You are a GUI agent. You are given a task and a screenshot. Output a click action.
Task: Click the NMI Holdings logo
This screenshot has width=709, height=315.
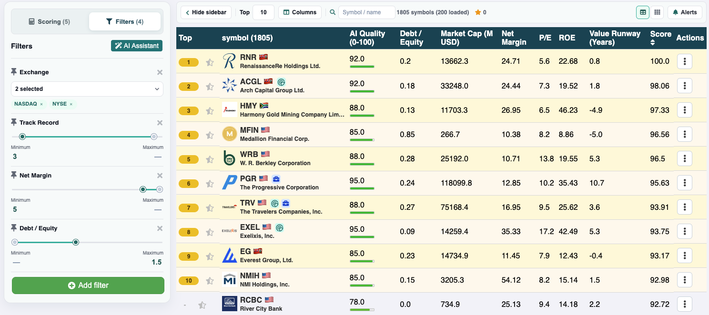click(x=229, y=280)
